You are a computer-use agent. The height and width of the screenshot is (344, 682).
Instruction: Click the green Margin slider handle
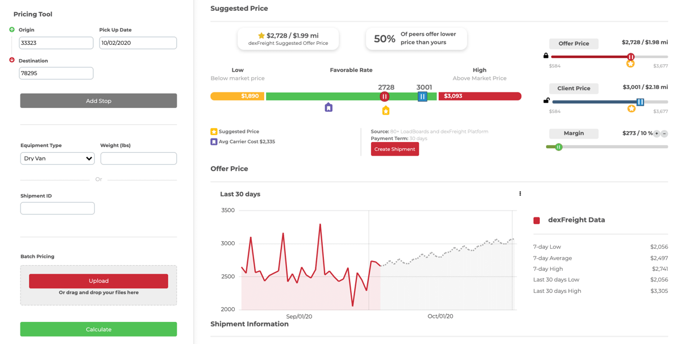(x=559, y=147)
